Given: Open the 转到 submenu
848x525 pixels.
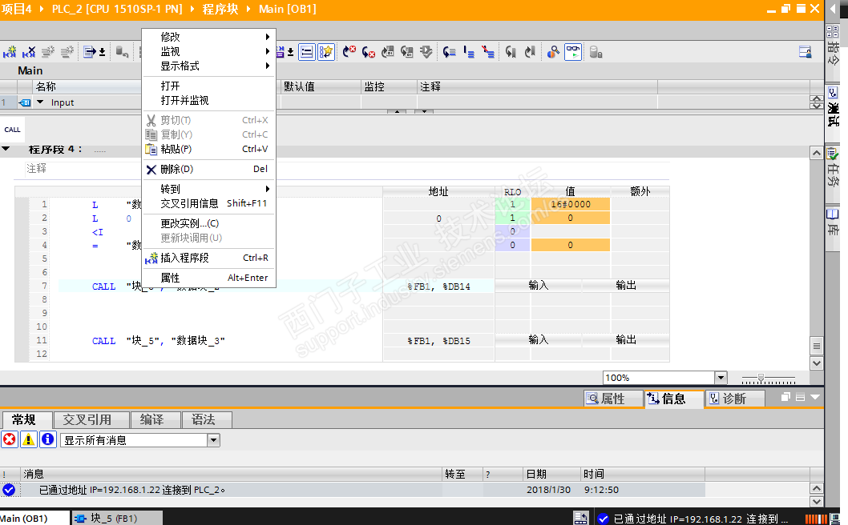Looking at the screenshot, I should coord(208,189).
